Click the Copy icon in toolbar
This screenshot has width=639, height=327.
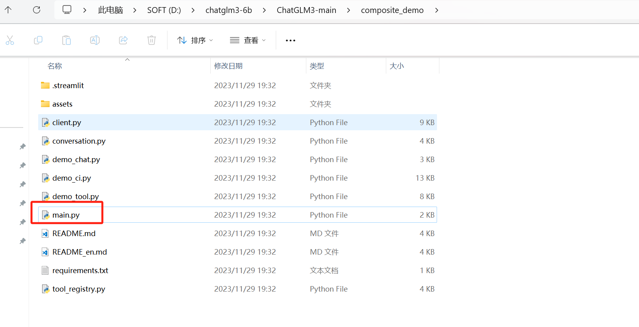(38, 40)
